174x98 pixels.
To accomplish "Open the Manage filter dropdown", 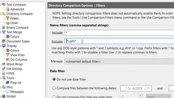I will click(x=119, y=62).
